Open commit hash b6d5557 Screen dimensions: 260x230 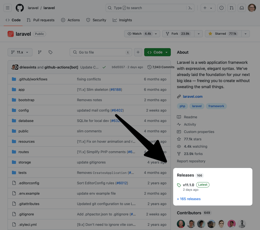click(x=118, y=67)
